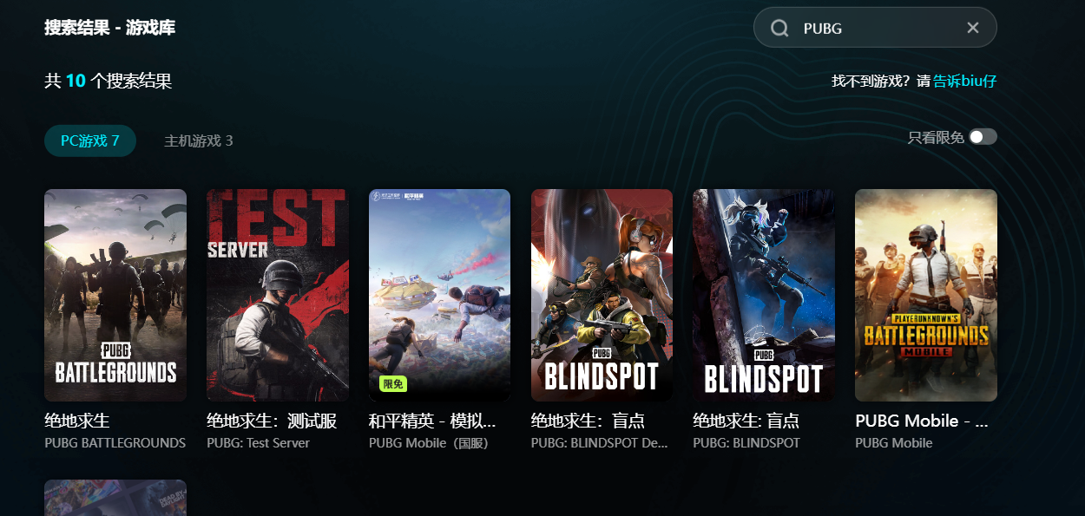
Task: Open the 和平精英 模拟器 game cover
Action: [x=439, y=295]
